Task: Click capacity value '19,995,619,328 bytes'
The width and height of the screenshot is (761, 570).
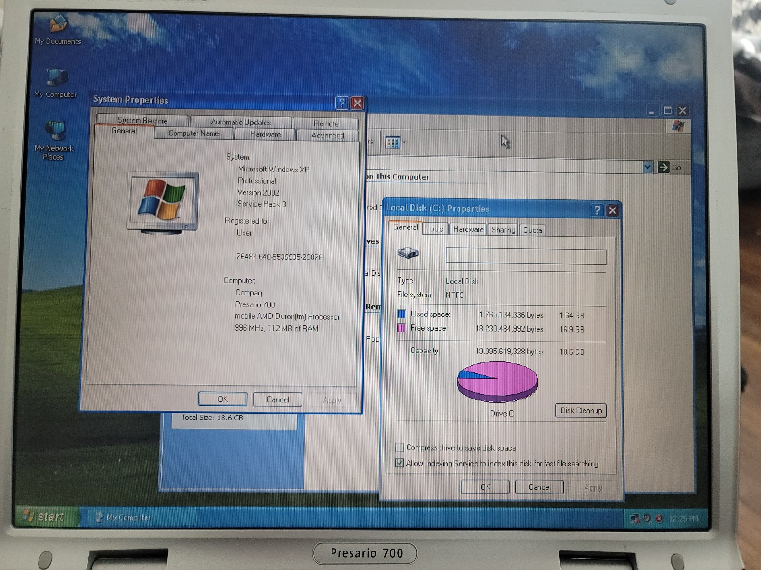Action: pos(509,351)
